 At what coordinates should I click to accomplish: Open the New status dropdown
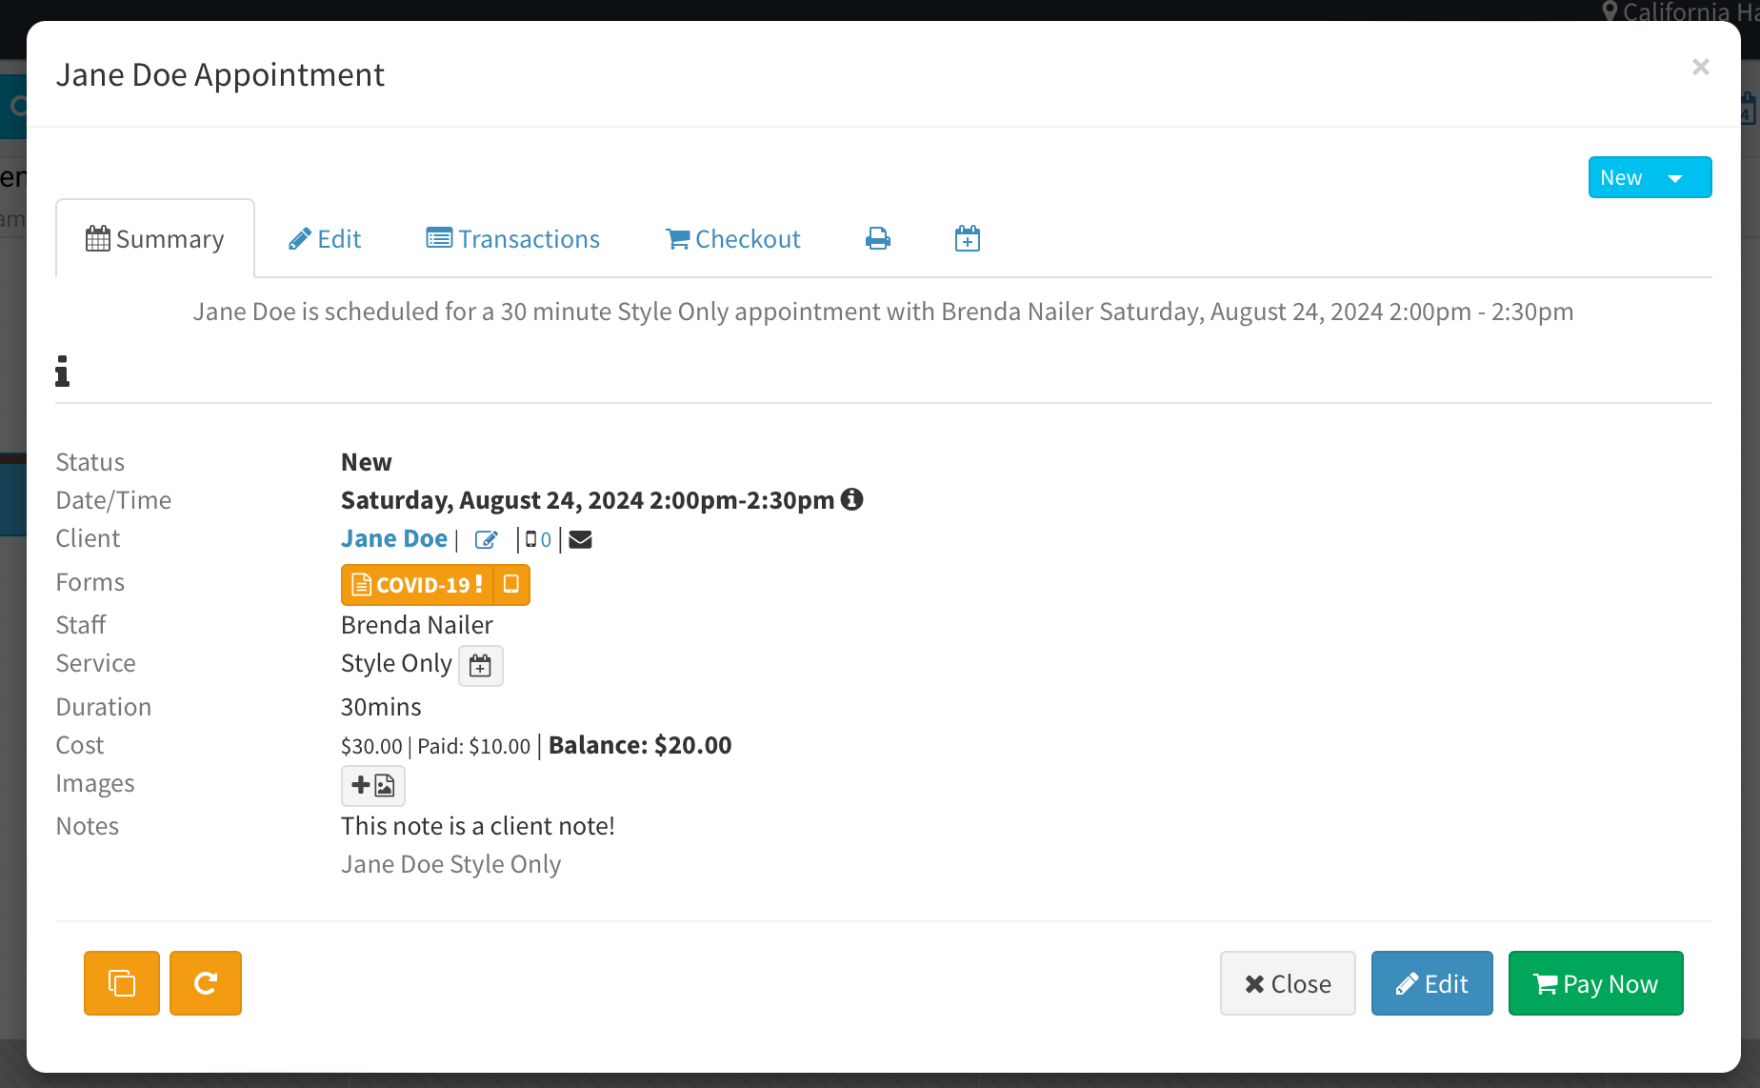(x=1650, y=177)
